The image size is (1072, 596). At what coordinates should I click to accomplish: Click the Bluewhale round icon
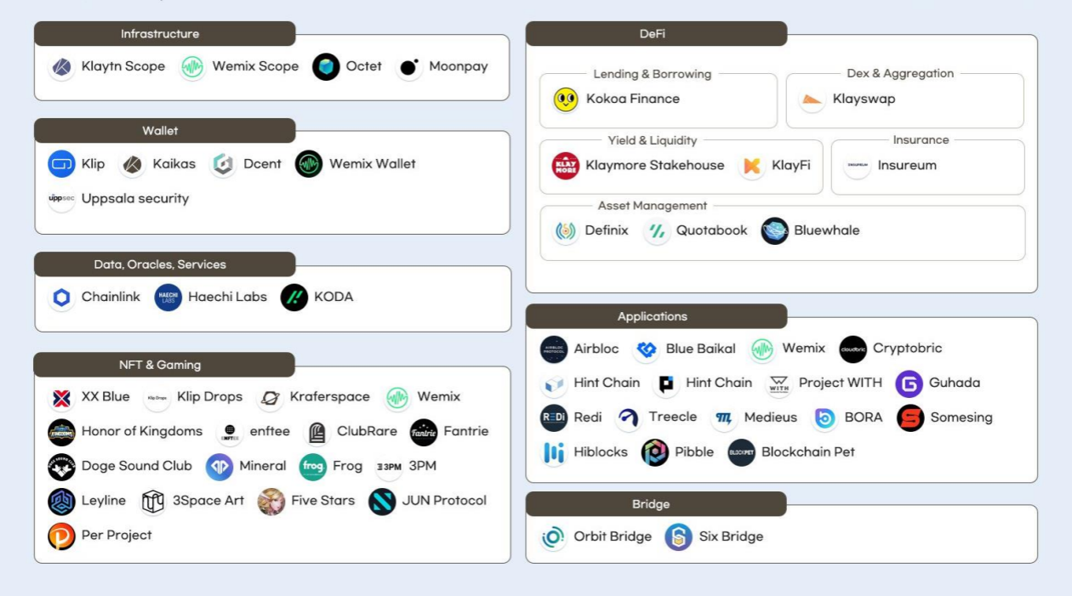tap(774, 230)
